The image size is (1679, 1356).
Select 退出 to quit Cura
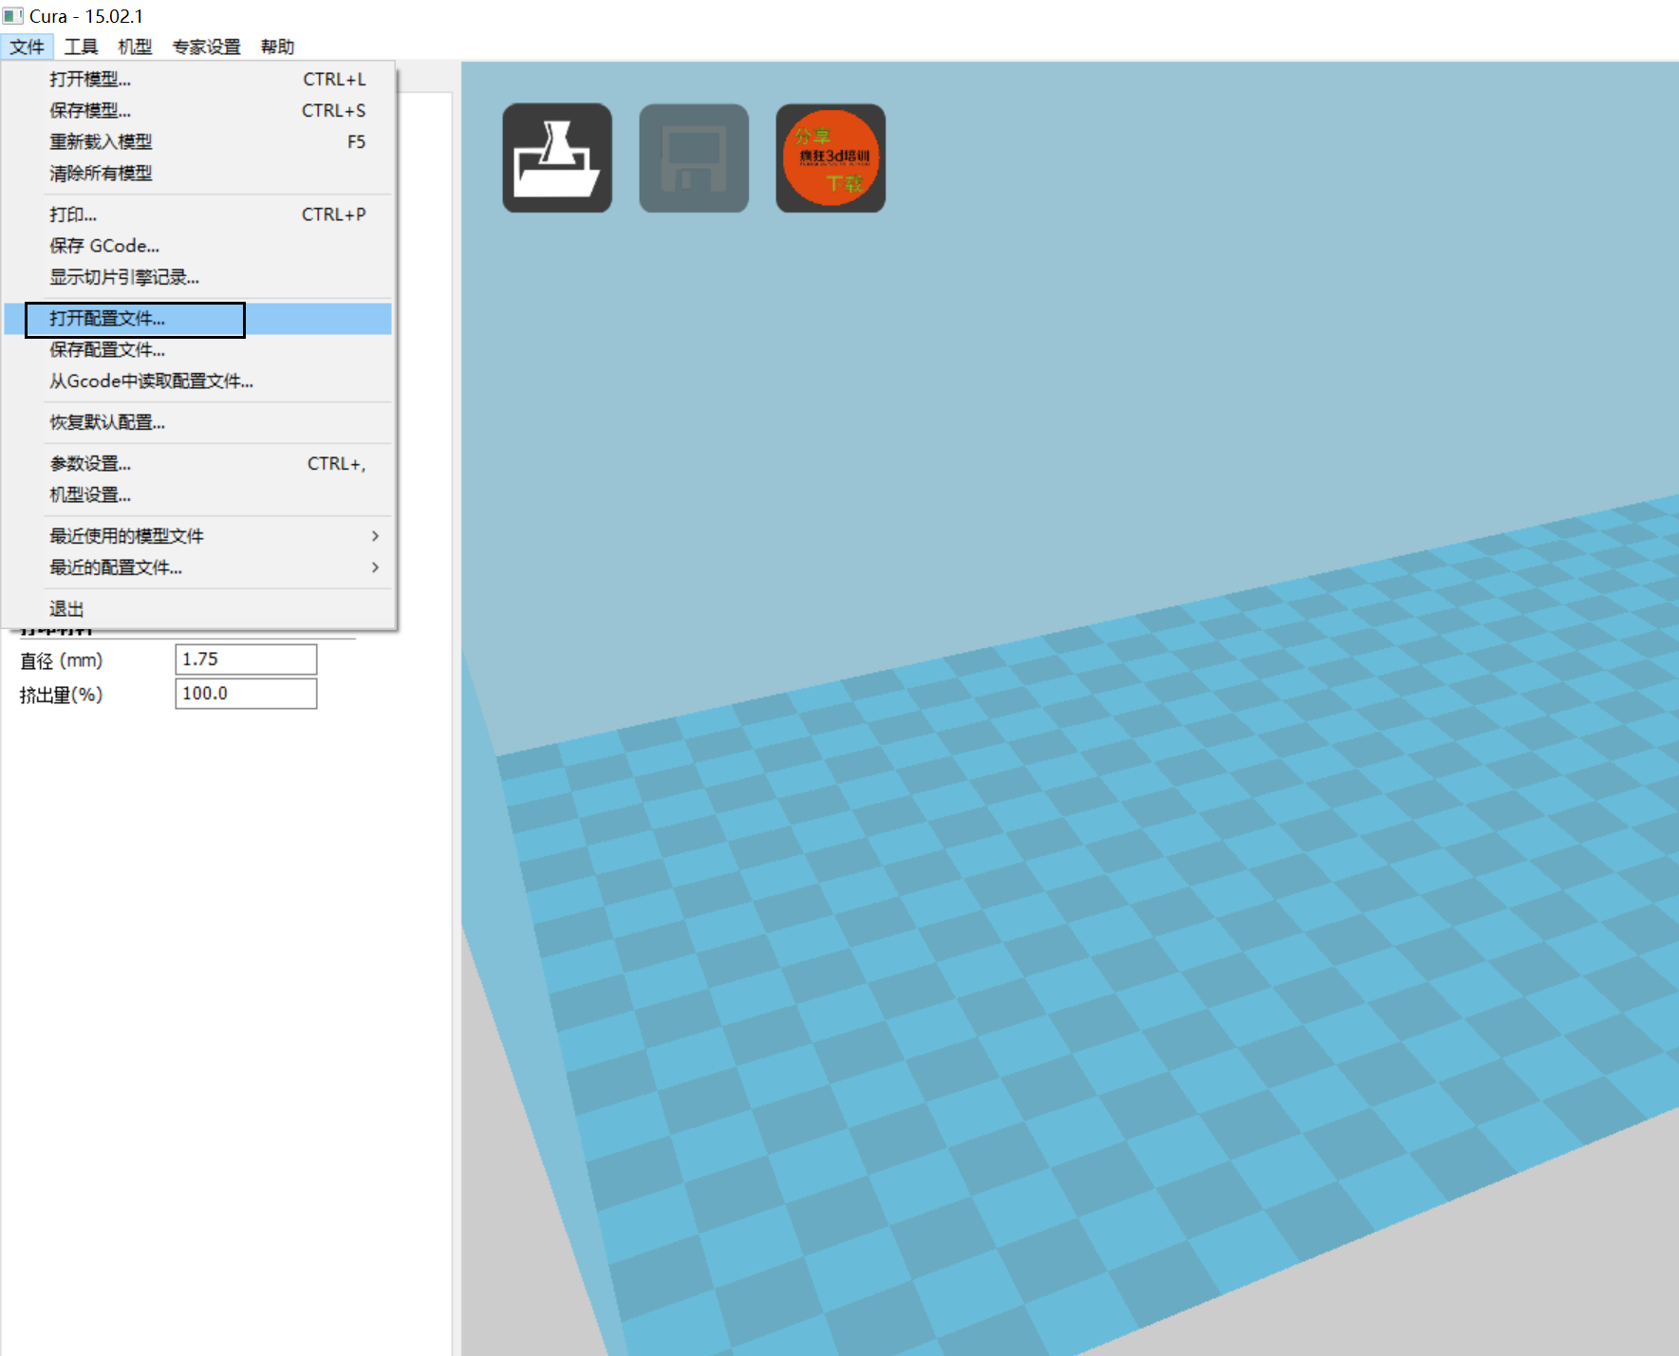pos(198,609)
